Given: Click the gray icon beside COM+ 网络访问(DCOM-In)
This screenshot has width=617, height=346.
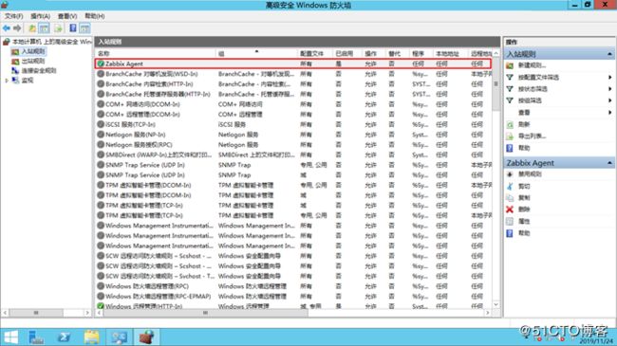Looking at the screenshot, I should (101, 104).
